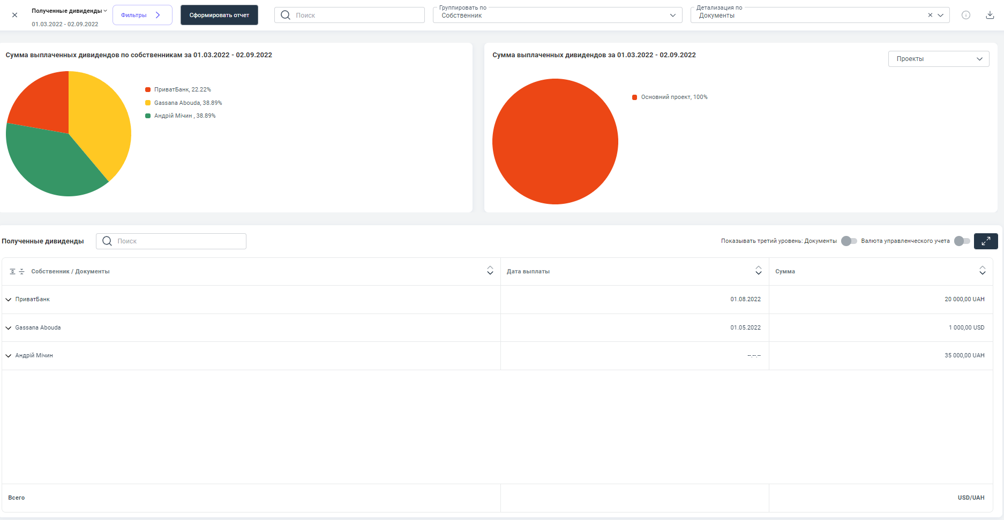Sort by Сумма column arrows
Screen dimensions: 1004x520
pyautogui.click(x=982, y=271)
